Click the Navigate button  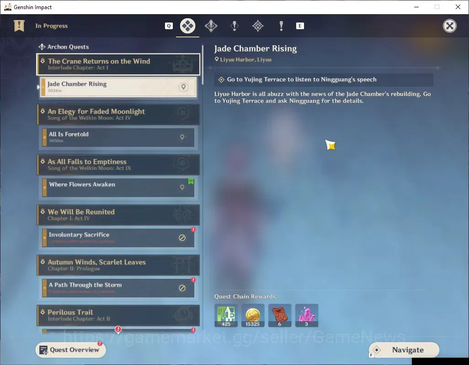pos(404,350)
